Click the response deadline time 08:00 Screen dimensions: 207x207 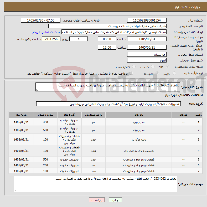point(107,39)
